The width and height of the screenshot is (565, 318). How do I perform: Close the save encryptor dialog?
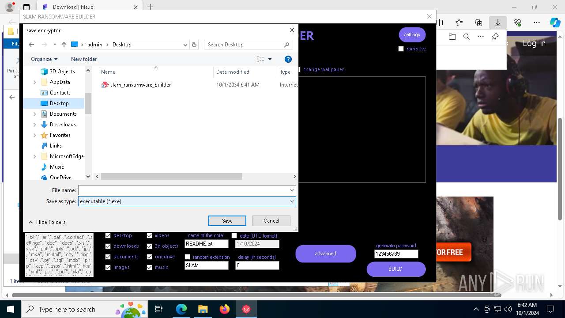(291, 30)
